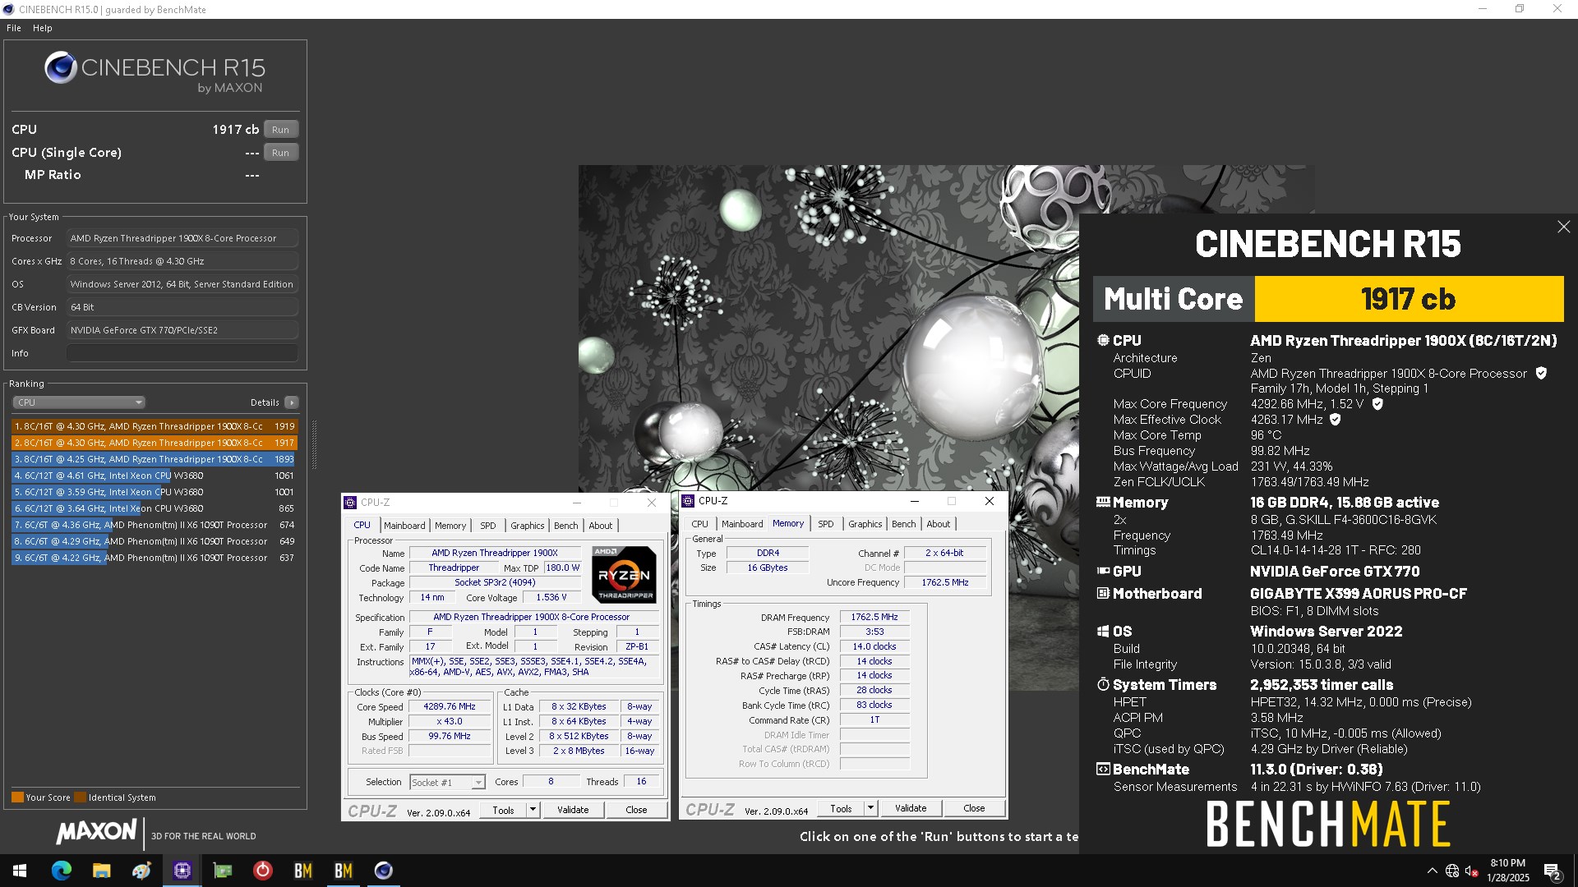
Task: Open Bench tab in left CPU-Z
Action: (x=565, y=526)
